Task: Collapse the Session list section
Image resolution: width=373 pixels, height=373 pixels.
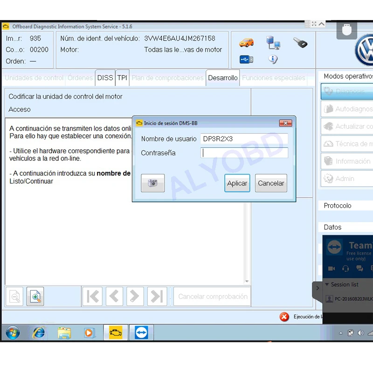Action: 327,284
